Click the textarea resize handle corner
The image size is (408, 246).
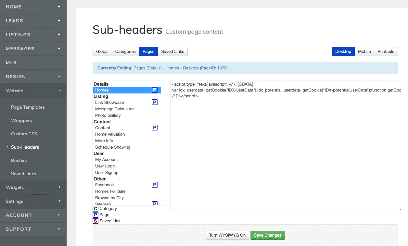(399, 209)
